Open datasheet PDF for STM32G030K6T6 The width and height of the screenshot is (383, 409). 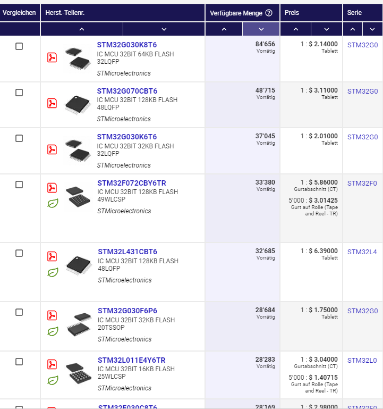click(52, 149)
